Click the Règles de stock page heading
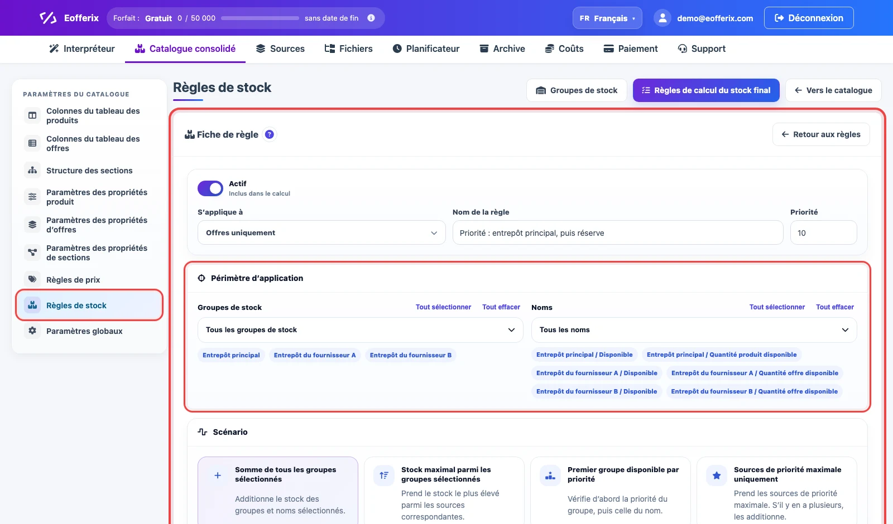This screenshot has height=524, width=893. pos(222,88)
